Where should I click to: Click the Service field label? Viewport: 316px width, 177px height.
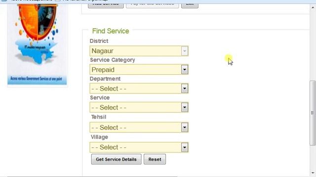100,97
